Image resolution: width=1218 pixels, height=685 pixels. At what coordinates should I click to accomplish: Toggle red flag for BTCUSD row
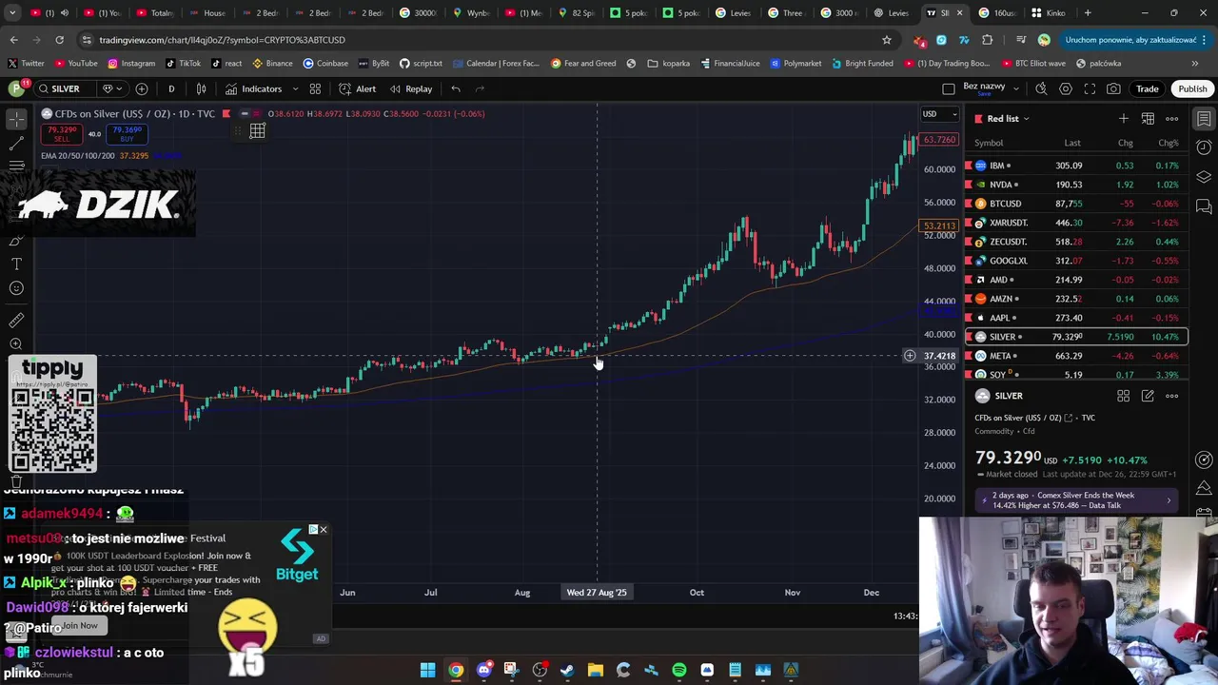click(x=969, y=204)
